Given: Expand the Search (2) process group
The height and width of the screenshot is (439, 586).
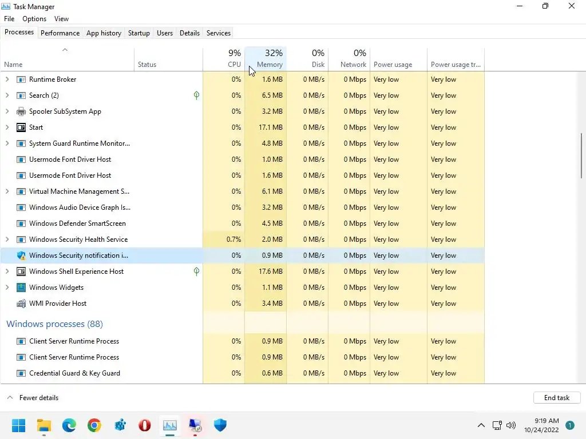Looking at the screenshot, I should pyautogui.click(x=7, y=95).
